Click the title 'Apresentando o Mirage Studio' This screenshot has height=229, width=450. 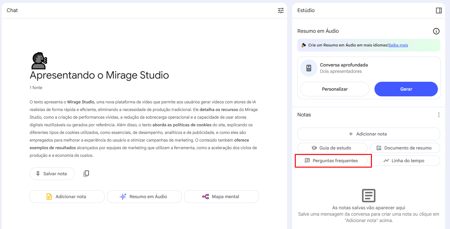(x=99, y=75)
